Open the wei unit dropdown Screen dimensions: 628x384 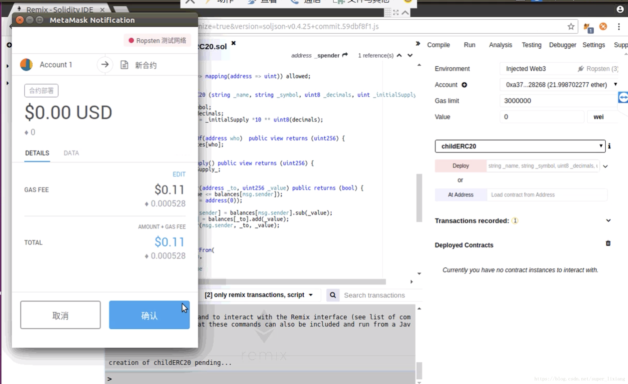click(x=602, y=117)
